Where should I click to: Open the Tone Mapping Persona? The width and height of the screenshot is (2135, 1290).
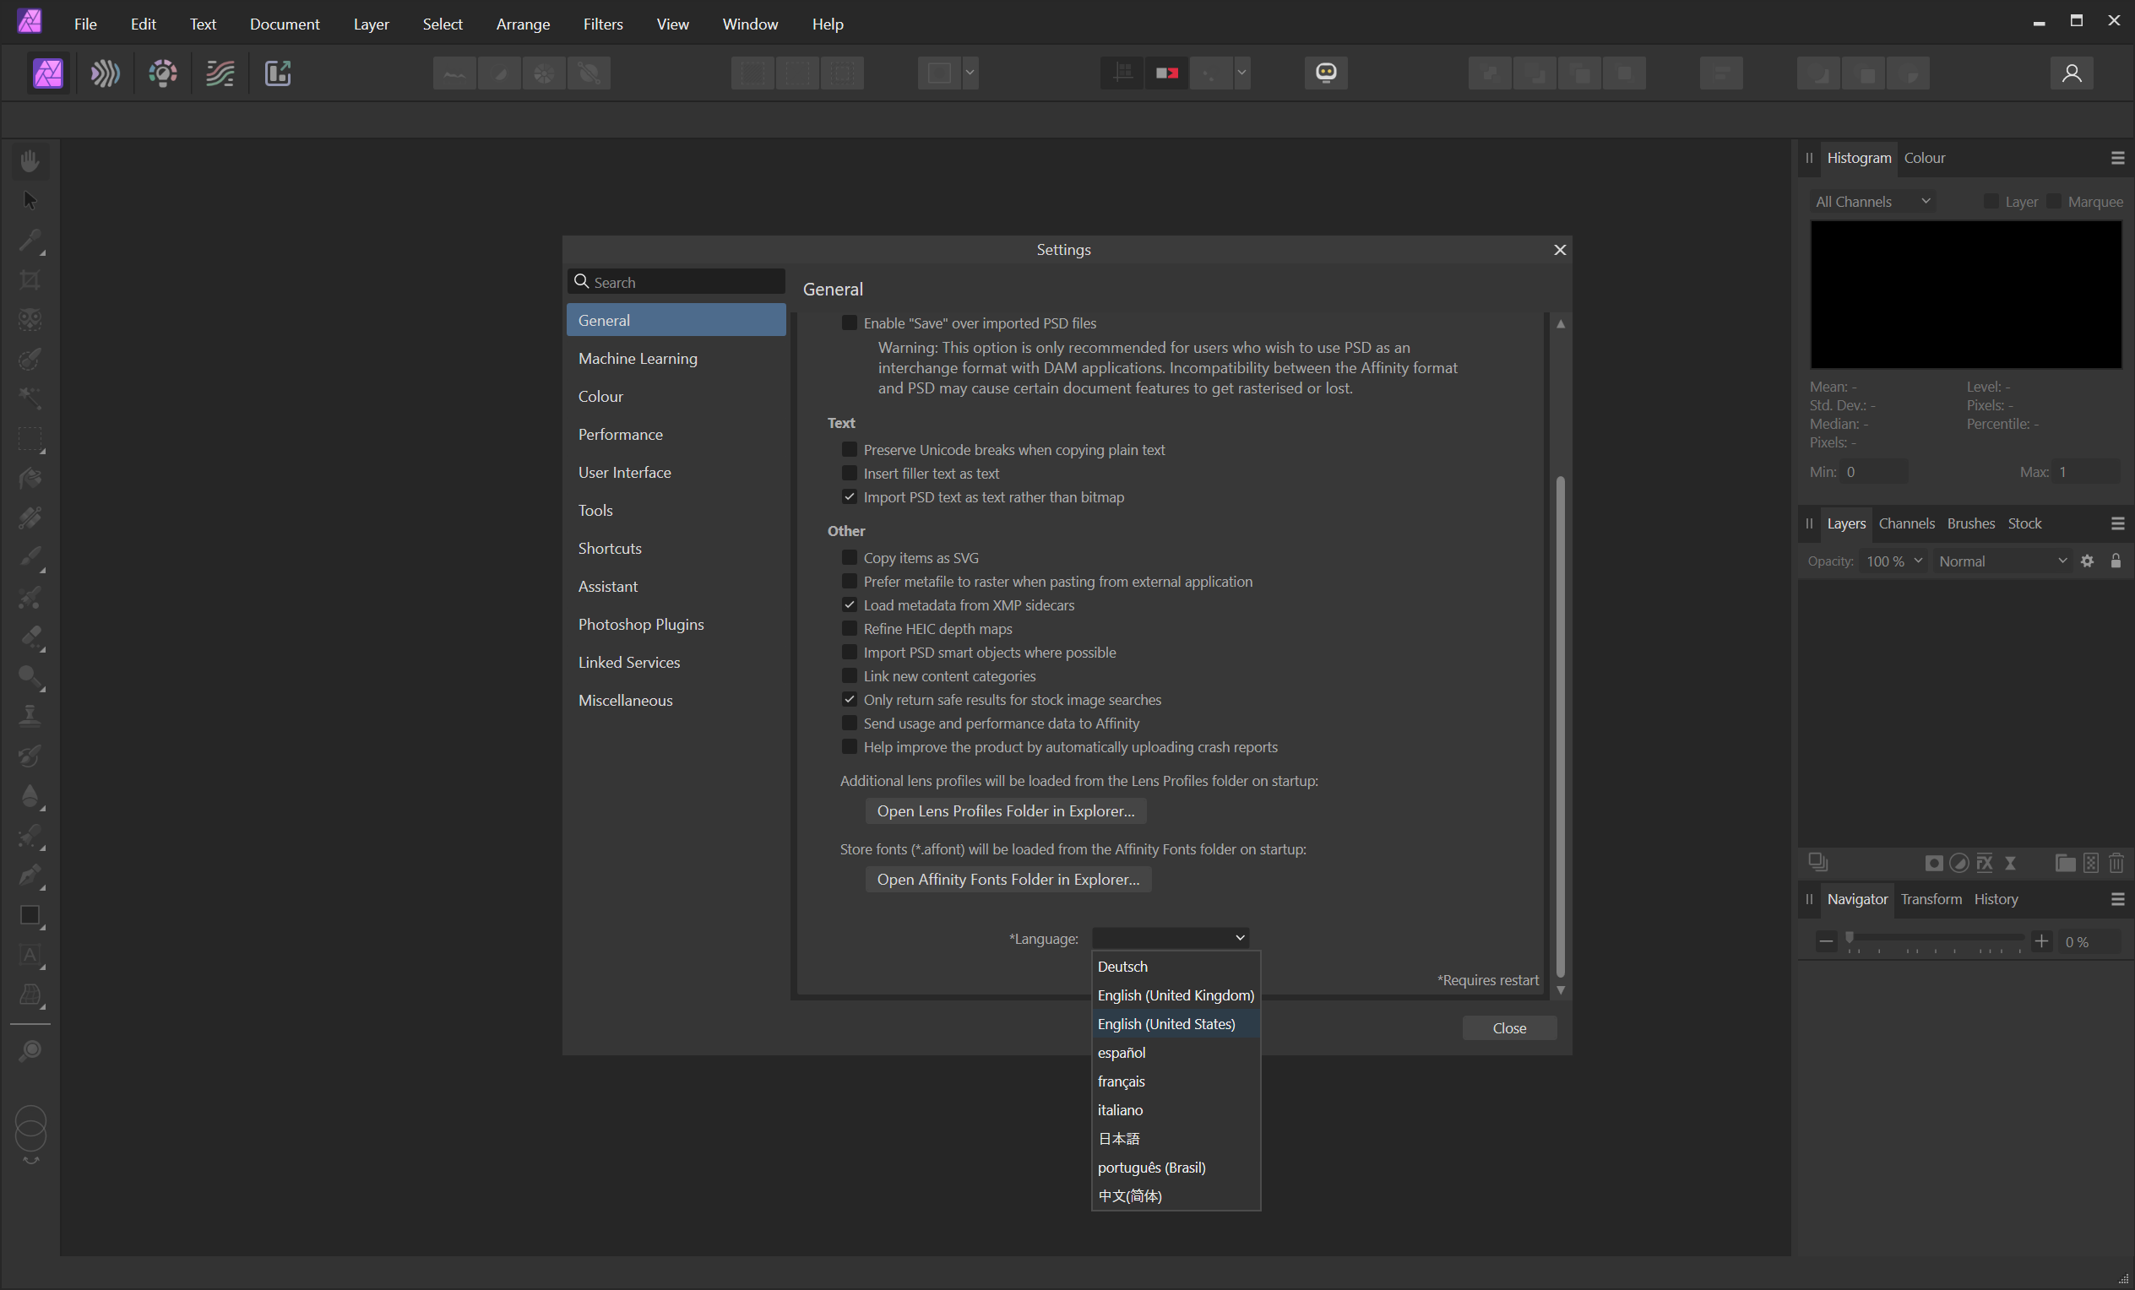click(220, 73)
